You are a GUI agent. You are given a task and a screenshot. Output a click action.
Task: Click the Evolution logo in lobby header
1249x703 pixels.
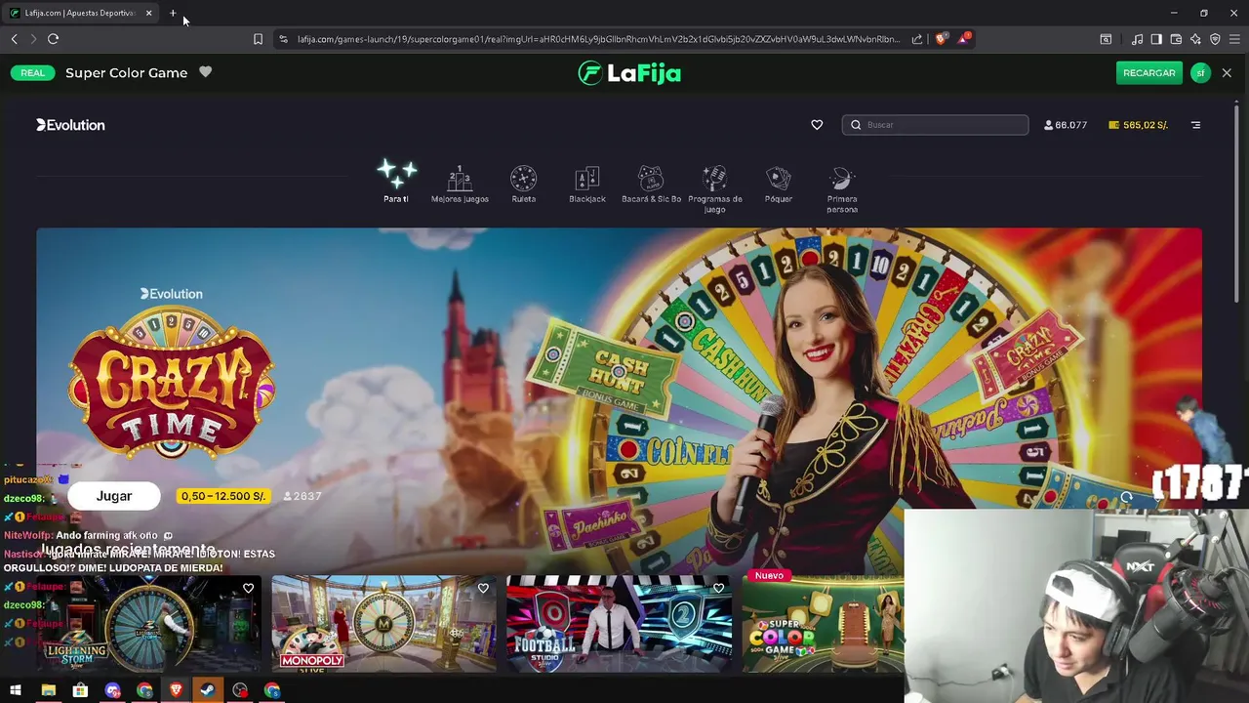point(70,125)
